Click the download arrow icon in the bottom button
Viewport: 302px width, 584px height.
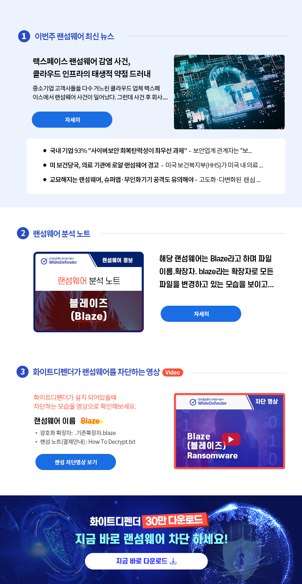click(174, 561)
